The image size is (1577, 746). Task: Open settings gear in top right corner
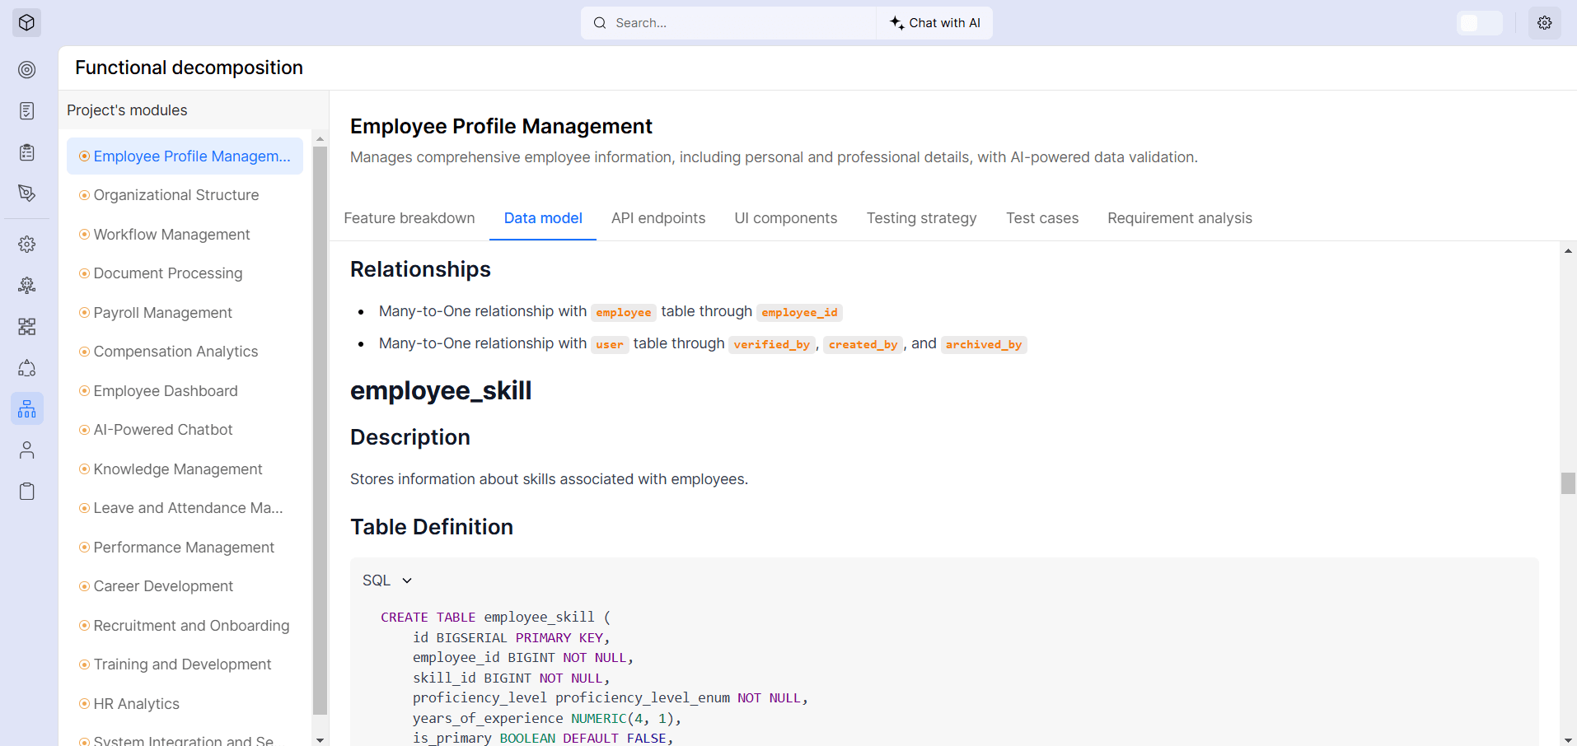(1545, 23)
